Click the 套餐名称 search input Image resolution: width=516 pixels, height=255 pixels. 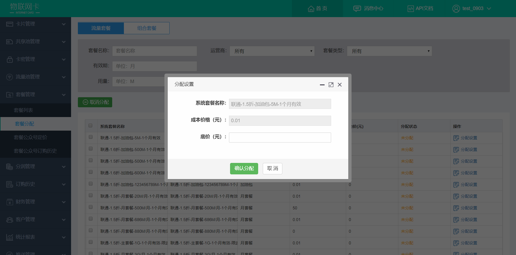coord(155,51)
